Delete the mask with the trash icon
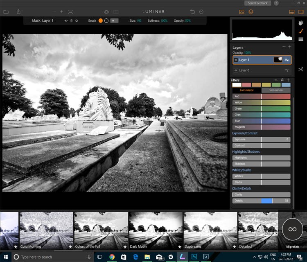This screenshot has width=307, height=262. (x=72, y=20)
